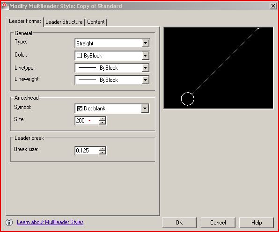Click the leader preview image
Image resolution: width=279 pixels, height=232 pixels.
click(218, 68)
